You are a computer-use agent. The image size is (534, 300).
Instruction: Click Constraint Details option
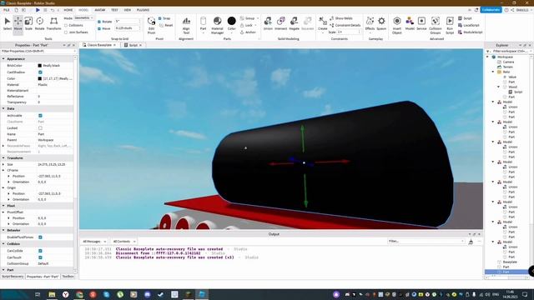coord(345,25)
